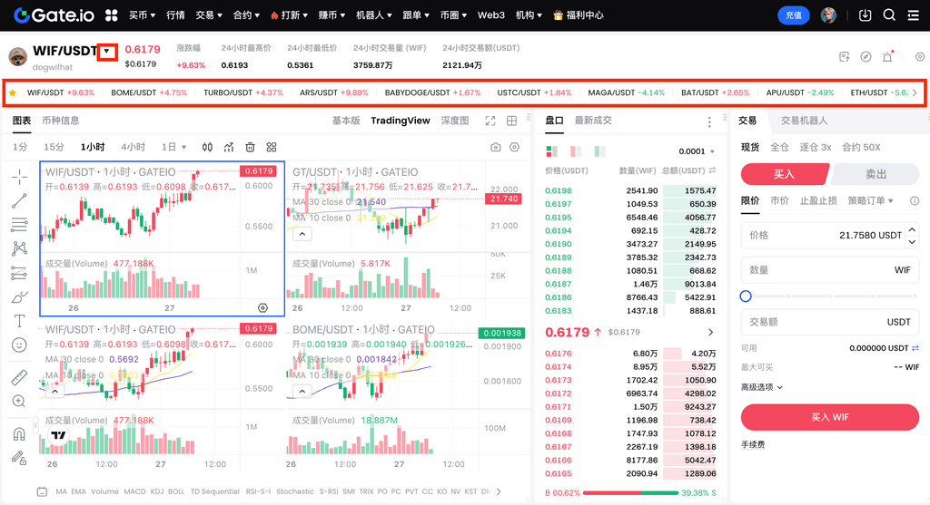This screenshot has height=505, width=930.
Task: Click the order amount percentage slider handle
Action: coord(746,296)
